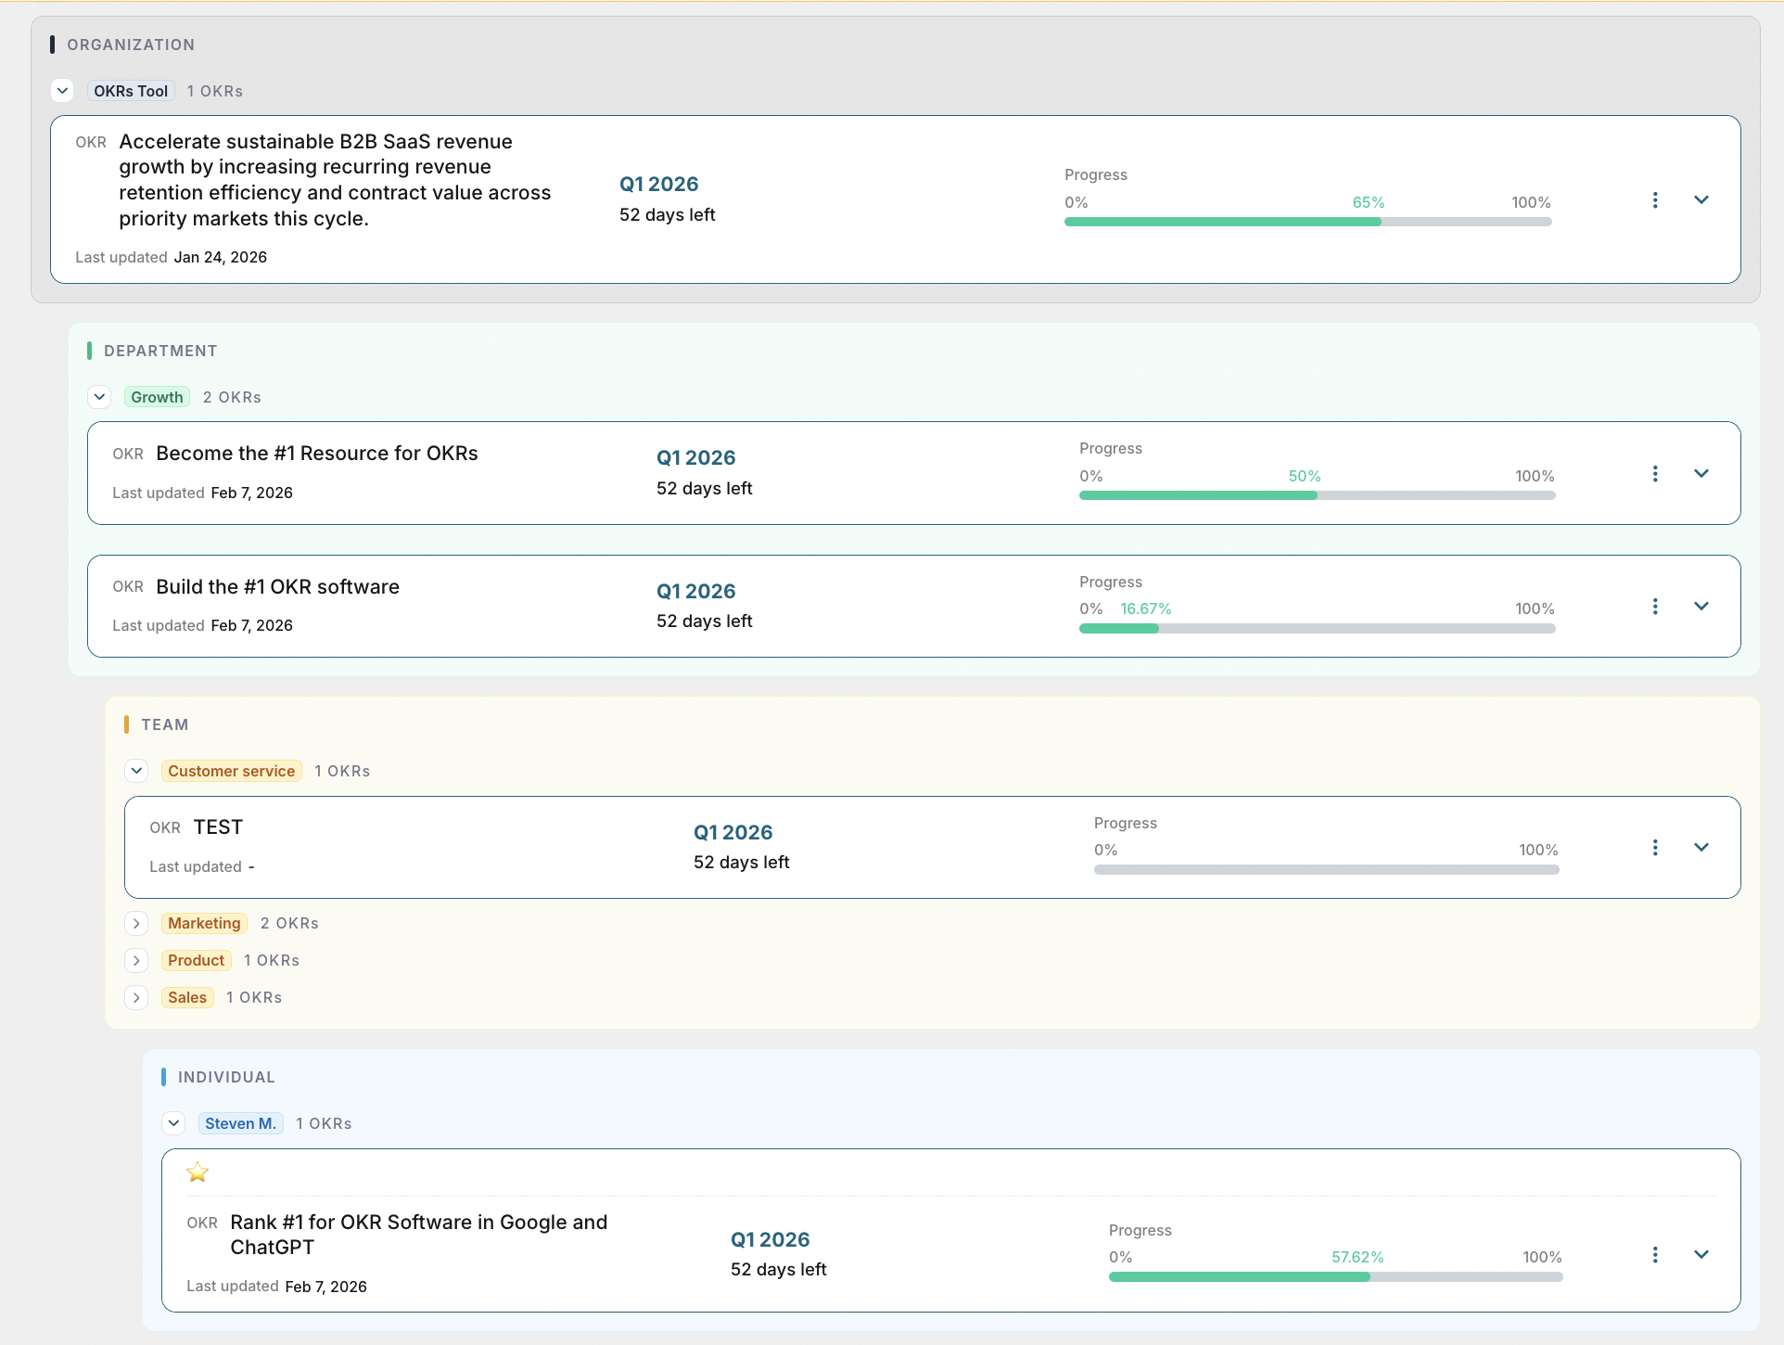Expand the Product team OKRs

tap(136, 960)
